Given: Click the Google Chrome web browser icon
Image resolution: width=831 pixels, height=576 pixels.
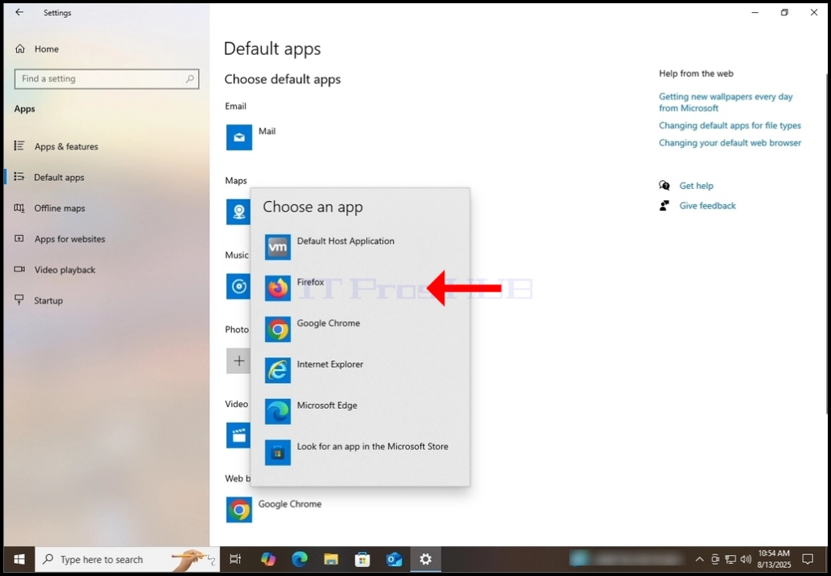Looking at the screenshot, I should coord(239,510).
